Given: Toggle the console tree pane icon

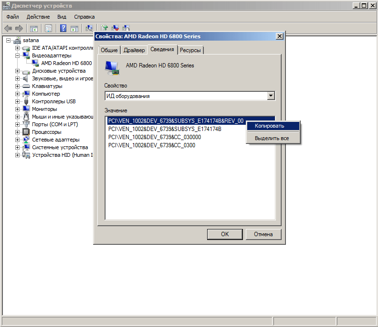Looking at the screenshot, I should (34, 29).
